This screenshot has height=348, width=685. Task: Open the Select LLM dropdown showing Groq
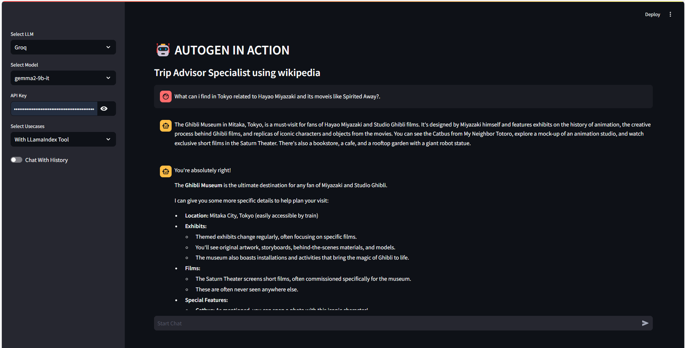[x=63, y=48]
